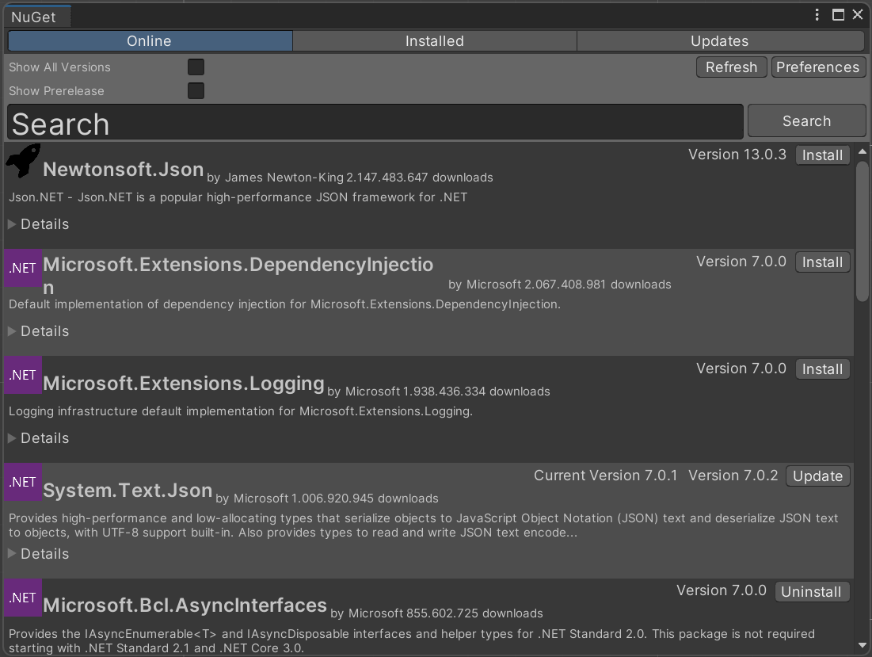Maximize the NuGet window
The width and height of the screenshot is (872, 657).
tap(838, 15)
